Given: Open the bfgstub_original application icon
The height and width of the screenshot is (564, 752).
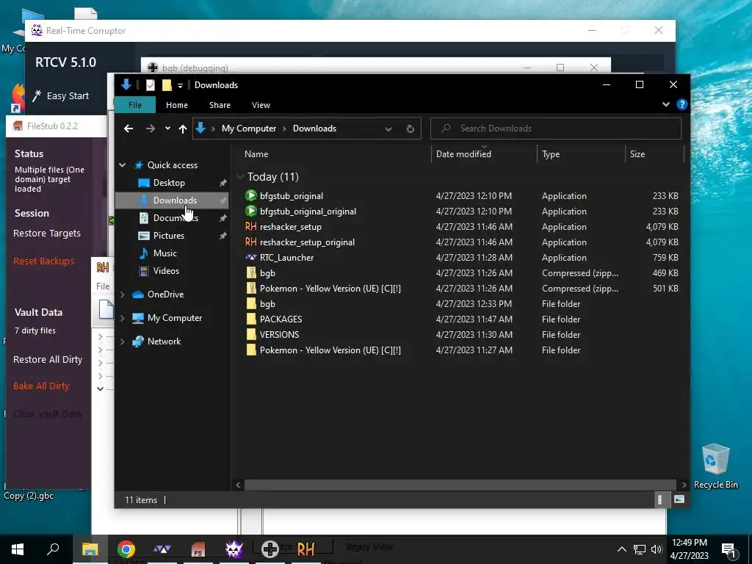Looking at the screenshot, I should click(251, 195).
